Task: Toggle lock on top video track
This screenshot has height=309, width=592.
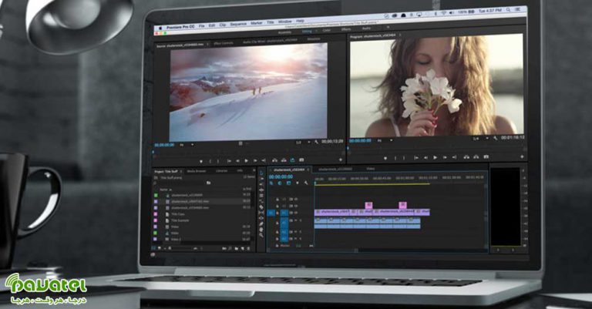Action: coord(277,200)
